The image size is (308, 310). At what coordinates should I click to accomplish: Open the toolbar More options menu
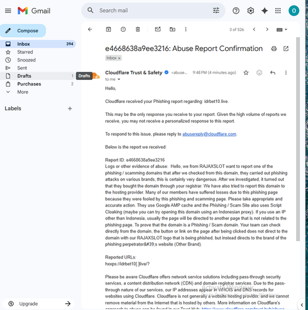point(186,29)
